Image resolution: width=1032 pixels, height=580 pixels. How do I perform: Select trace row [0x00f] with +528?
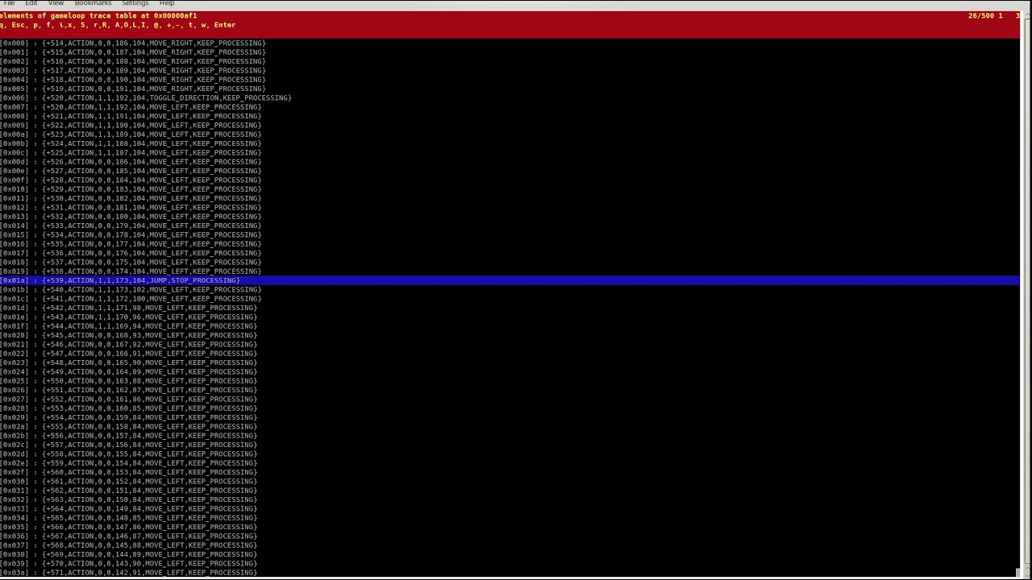[x=131, y=180]
